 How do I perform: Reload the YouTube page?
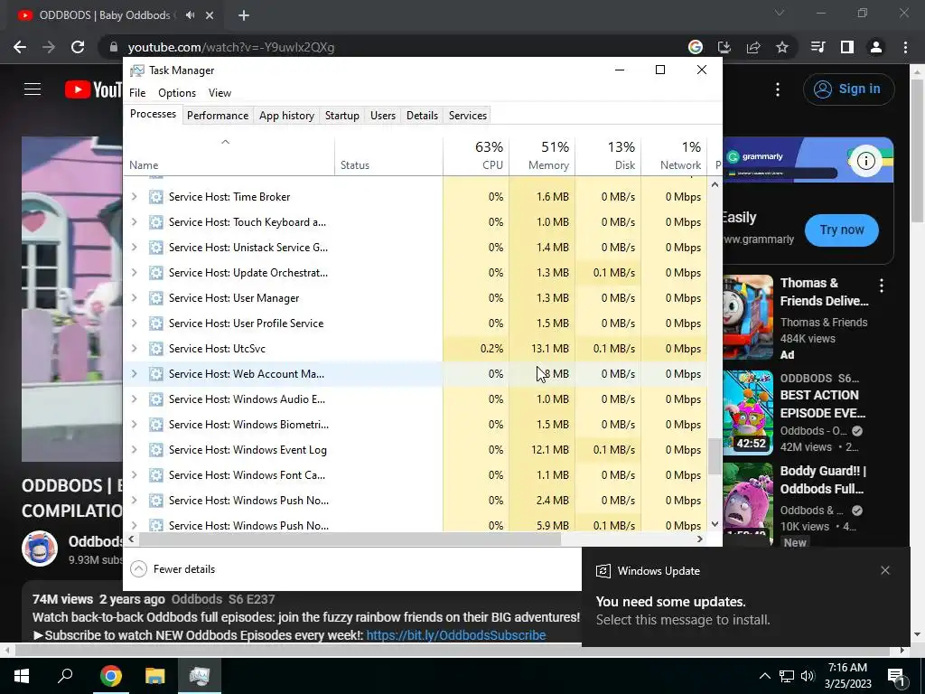point(78,47)
